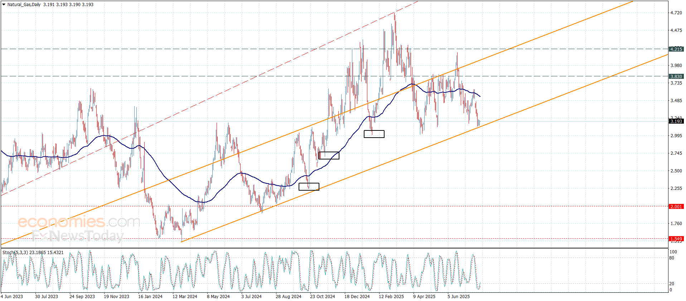Click the Stoch(5,3,3) indicator label

click(x=15, y=253)
